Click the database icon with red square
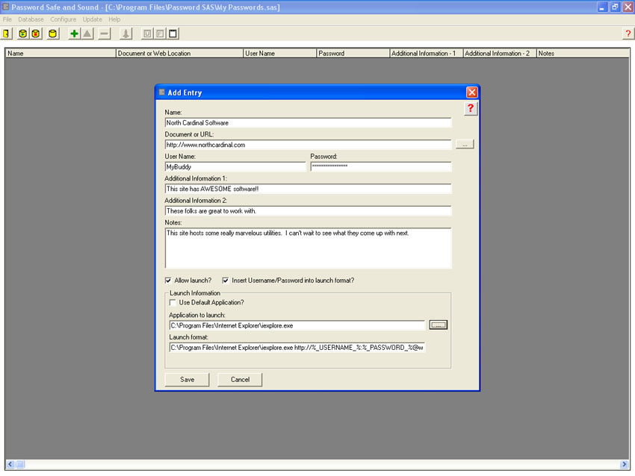Viewport: 635px width, 476px height. pos(35,34)
